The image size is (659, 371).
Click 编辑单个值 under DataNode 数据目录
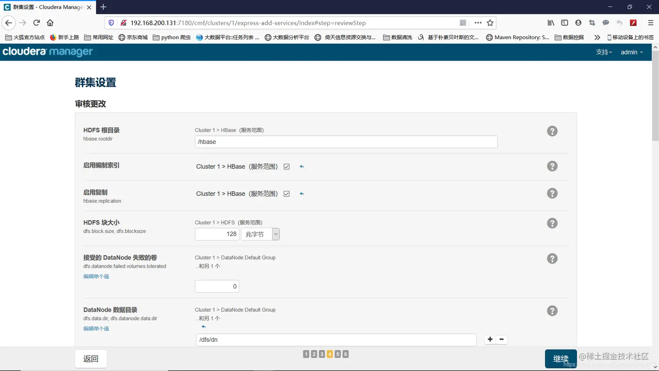coord(96,329)
